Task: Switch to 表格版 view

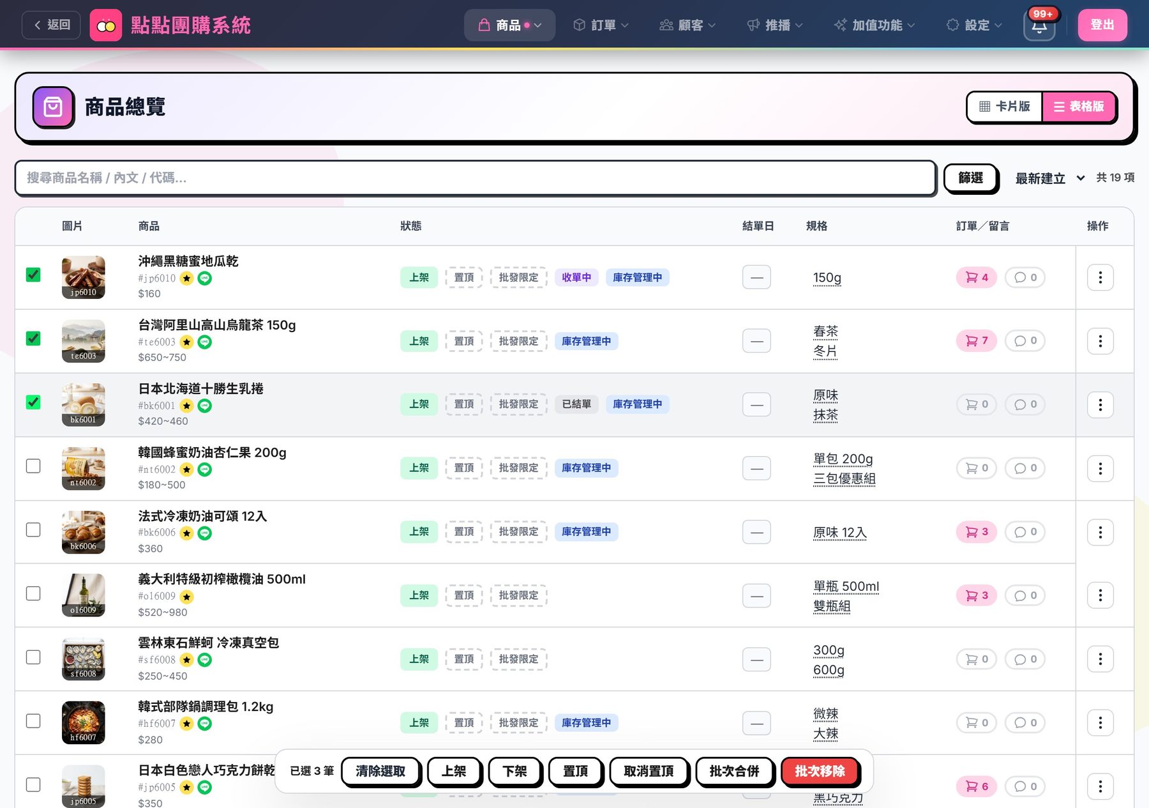Action: pyautogui.click(x=1079, y=107)
